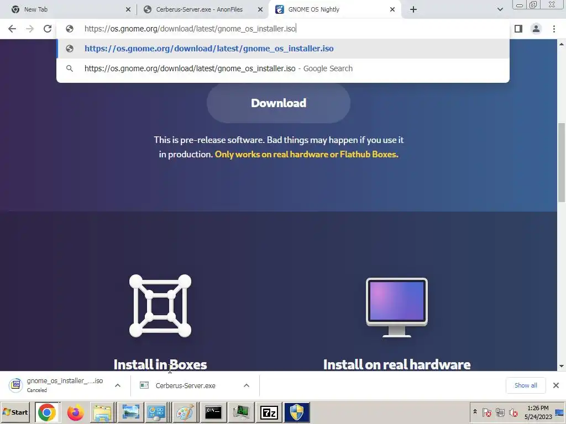566x424 pixels.
Task: Click the site info globe in address bar
Action: 70,29
